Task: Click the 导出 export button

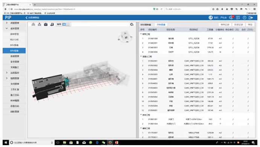Action: [x=250, y=25]
